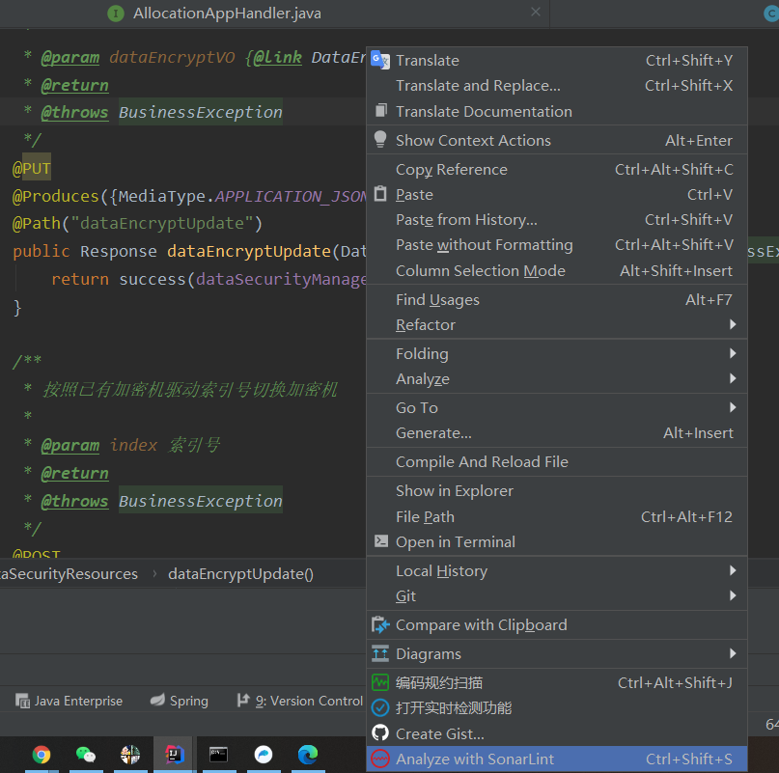Click dataEncryptUpdate() in the breadcrumb bar
This screenshot has width=779, height=773.
(x=240, y=574)
